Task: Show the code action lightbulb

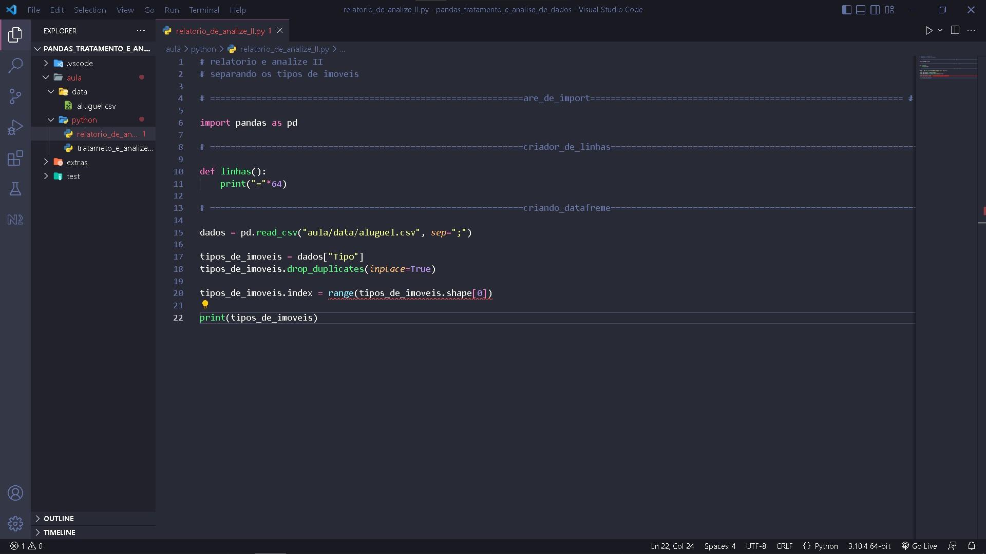Action: pos(205,304)
